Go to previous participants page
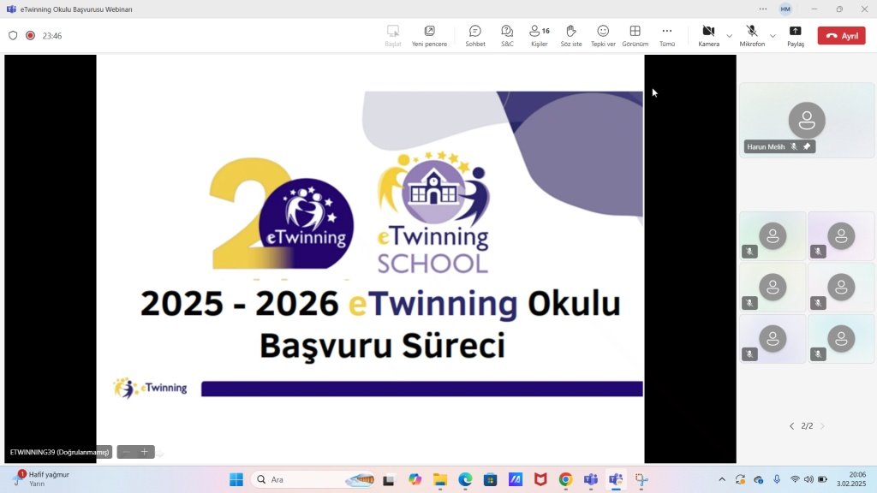 click(791, 426)
